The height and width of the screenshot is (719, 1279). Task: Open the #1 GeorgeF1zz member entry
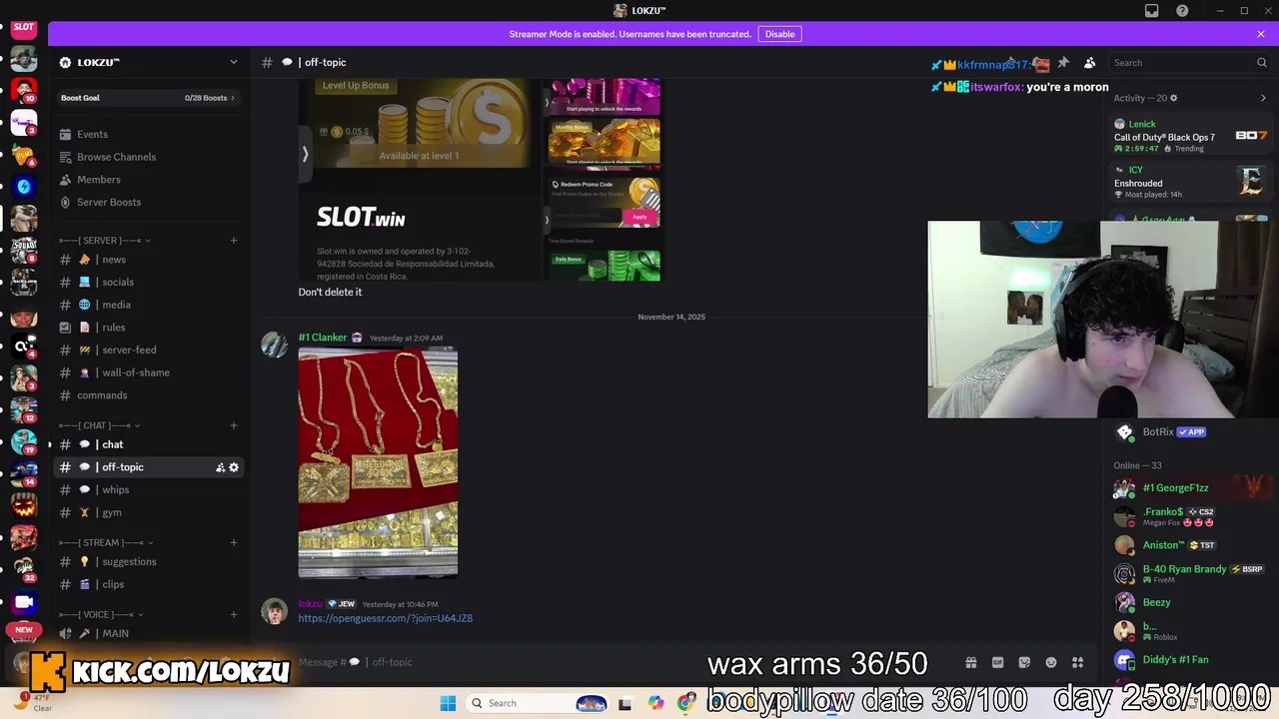(1191, 488)
